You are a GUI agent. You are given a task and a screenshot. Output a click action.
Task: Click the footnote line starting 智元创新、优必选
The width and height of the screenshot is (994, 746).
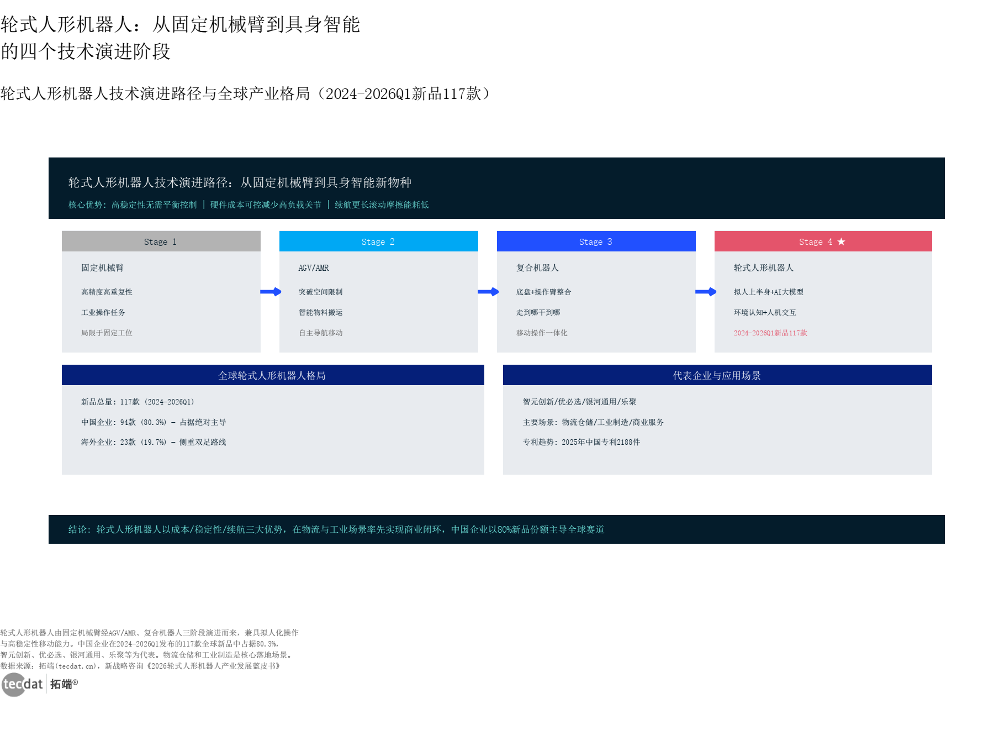point(147,655)
